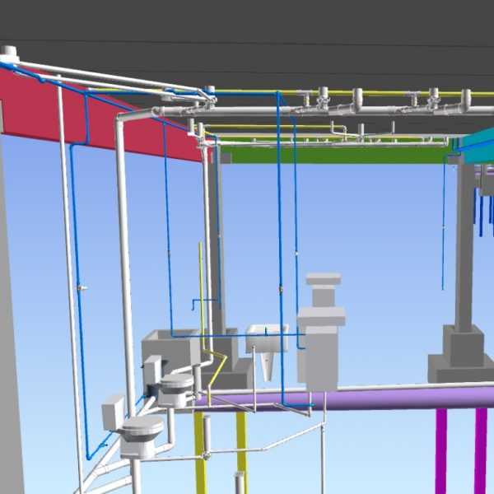Click the wall-mounted white sink

[x=265, y=338]
